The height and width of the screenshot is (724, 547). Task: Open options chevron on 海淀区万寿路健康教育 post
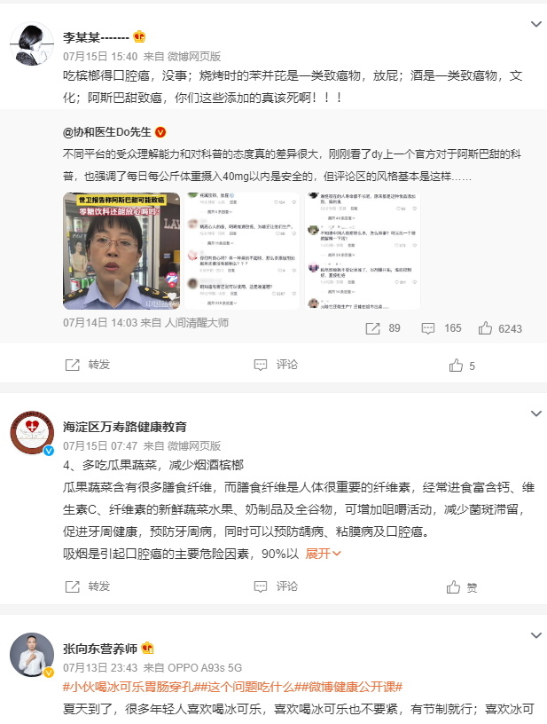536,413
